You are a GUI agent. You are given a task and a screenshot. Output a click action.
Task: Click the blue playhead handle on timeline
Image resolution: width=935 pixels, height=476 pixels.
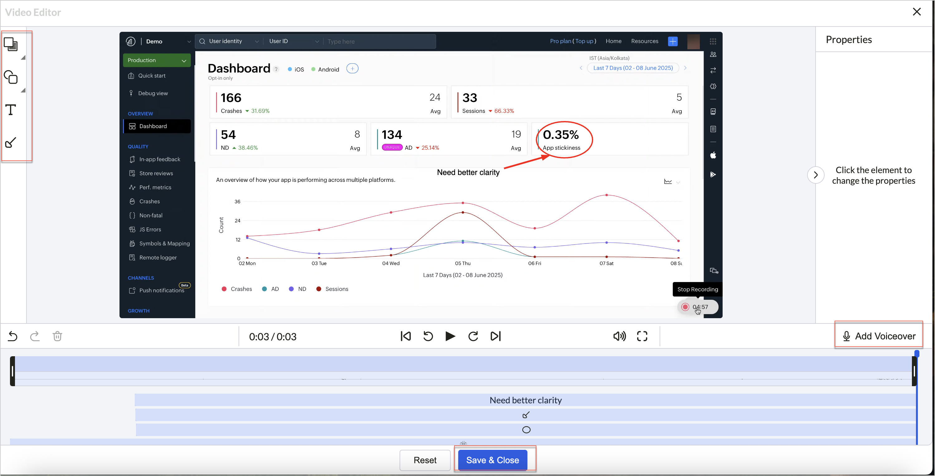point(917,353)
